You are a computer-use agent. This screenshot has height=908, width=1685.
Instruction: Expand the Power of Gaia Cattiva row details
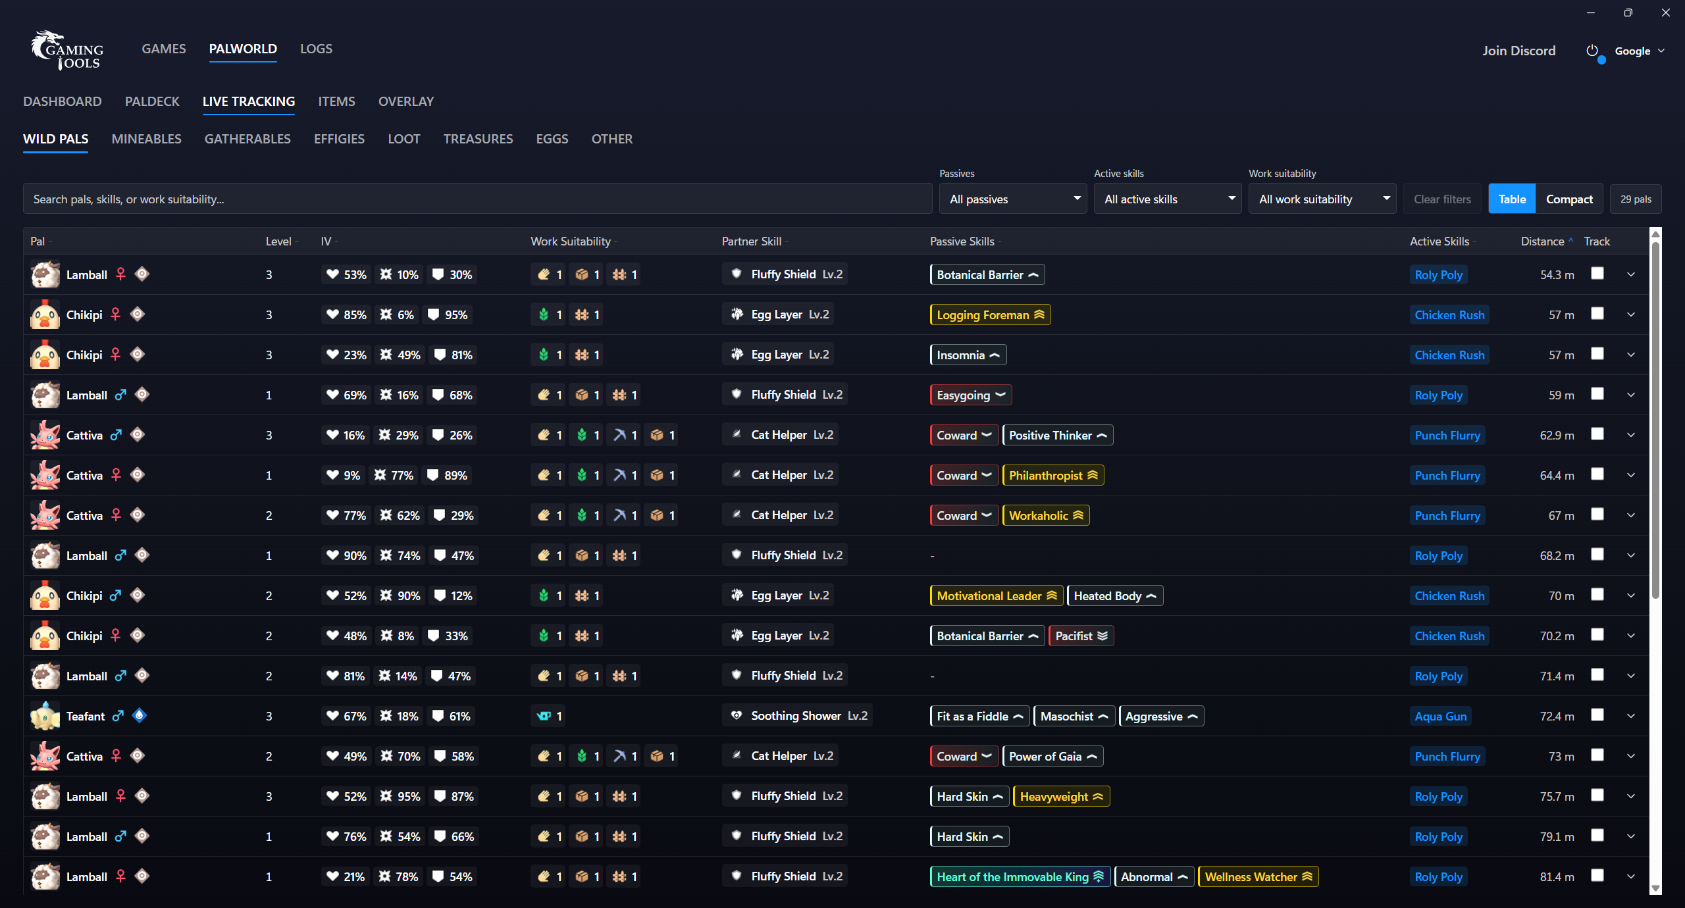point(1631,756)
